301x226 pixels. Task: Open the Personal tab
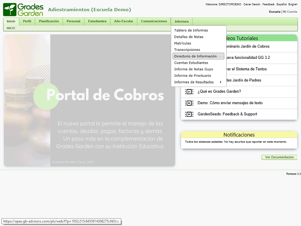(73, 21)
